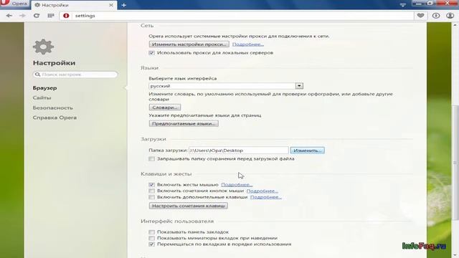This screenshot has height=258, width=459.
Task: Reload the page
Action: pyautogui.click(x=37, y=16)
